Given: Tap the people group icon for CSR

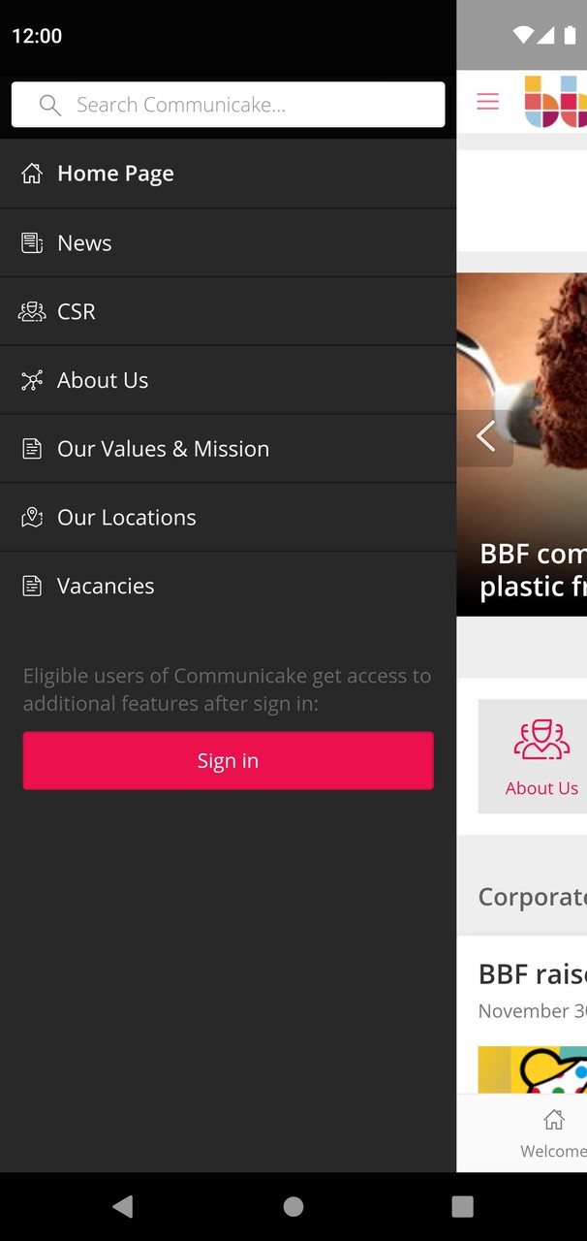Looking at the screenshot, I should pos(32,311).
